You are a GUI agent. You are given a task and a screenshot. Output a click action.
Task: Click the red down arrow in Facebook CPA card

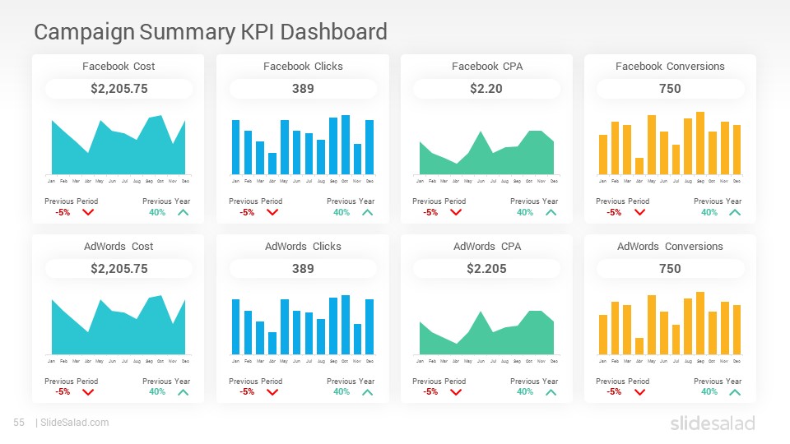click(456, 212)
